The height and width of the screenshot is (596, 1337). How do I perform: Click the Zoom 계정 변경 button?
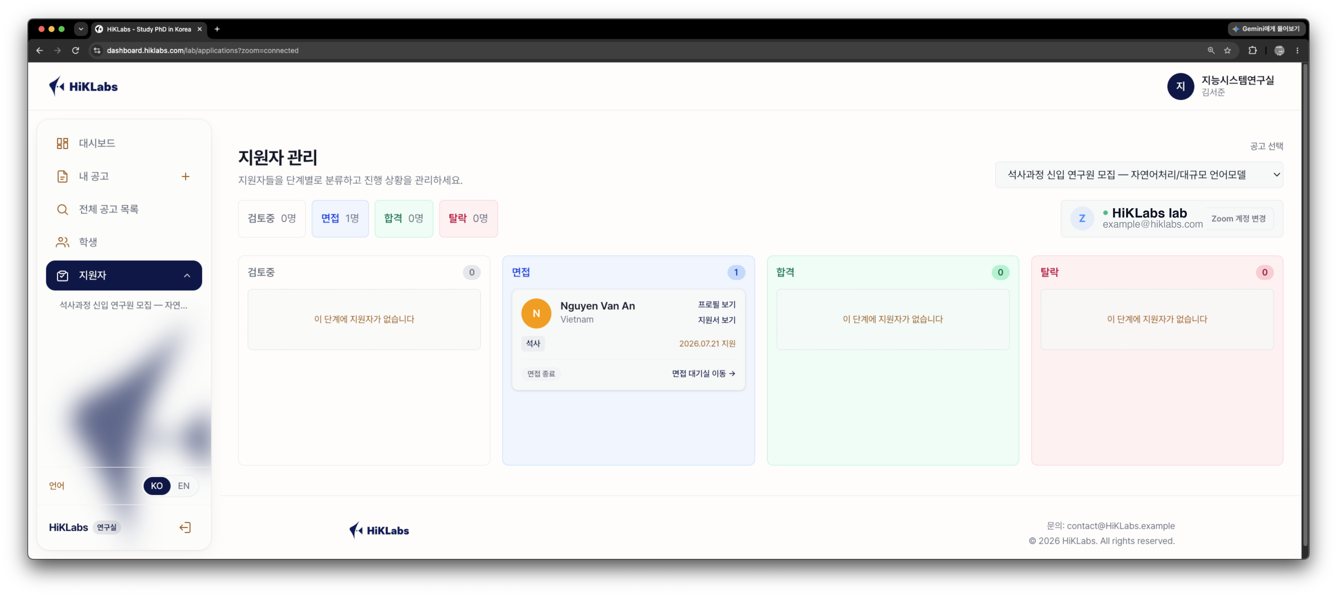(x=1238, y=218)
